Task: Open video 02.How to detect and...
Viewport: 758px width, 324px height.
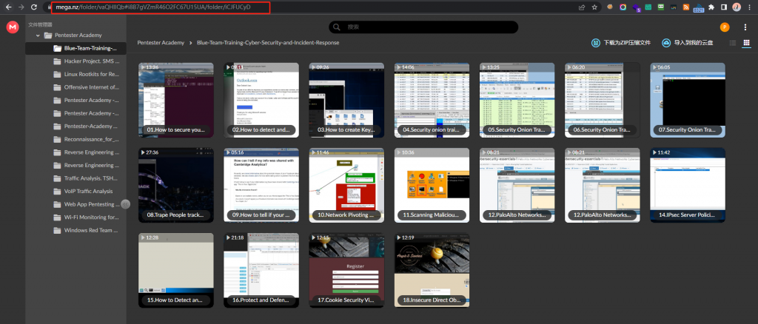Action: pos(261,100)
